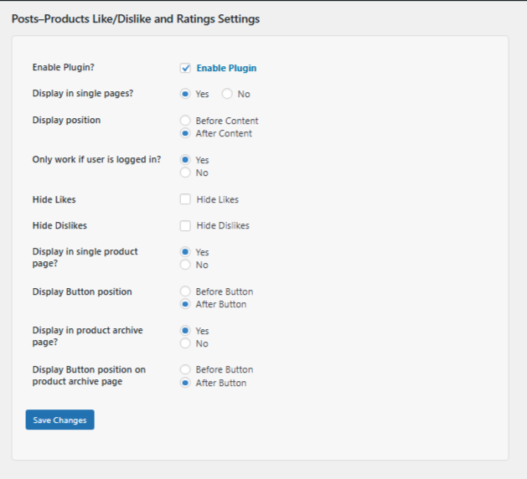This screenshot has width=527, height=479.
Task: Select No for Display in single pages
Action: [x=227, y=94]
